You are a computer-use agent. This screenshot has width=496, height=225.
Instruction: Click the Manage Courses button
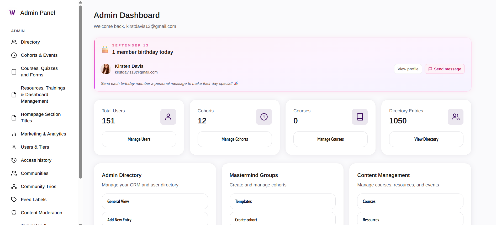[x=331, y=139]
